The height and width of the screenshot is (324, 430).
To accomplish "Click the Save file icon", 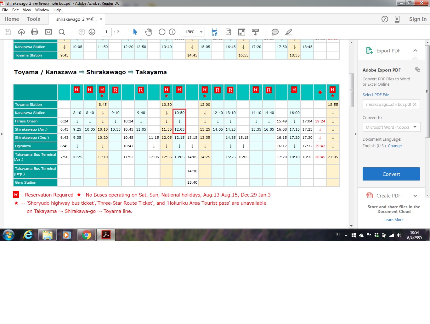I will pyautogui.click(x=8, y=32).
